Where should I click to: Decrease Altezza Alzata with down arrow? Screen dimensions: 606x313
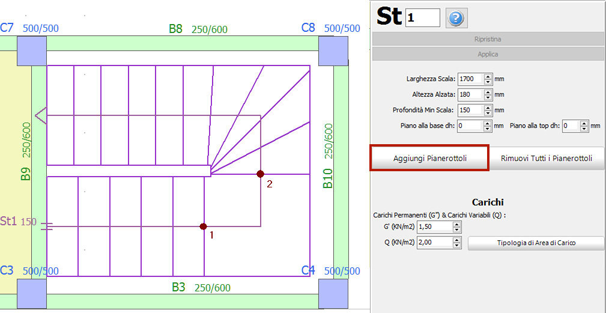click(488, 97)
